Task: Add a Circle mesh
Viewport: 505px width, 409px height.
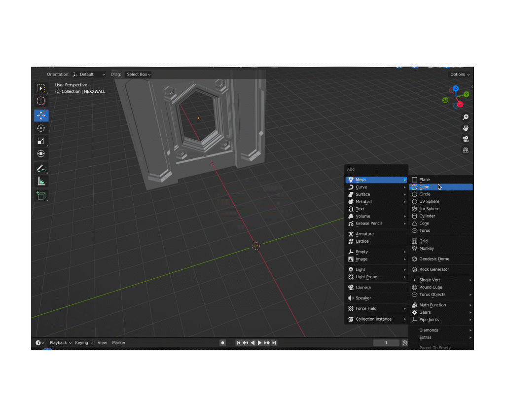Action: coord(441,194)
